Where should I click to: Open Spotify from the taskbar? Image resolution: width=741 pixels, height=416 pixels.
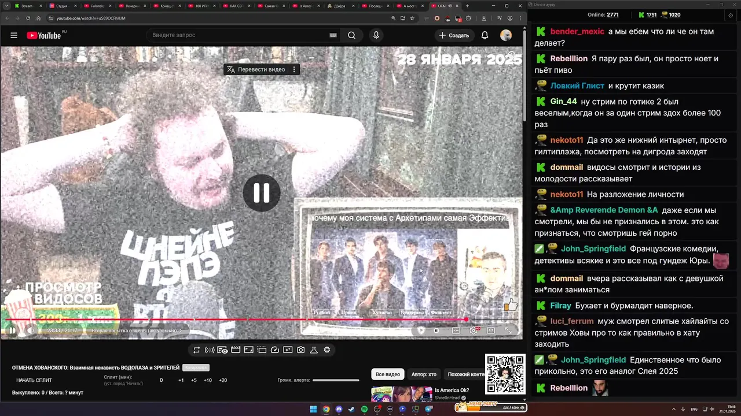[x=364, y=409]
